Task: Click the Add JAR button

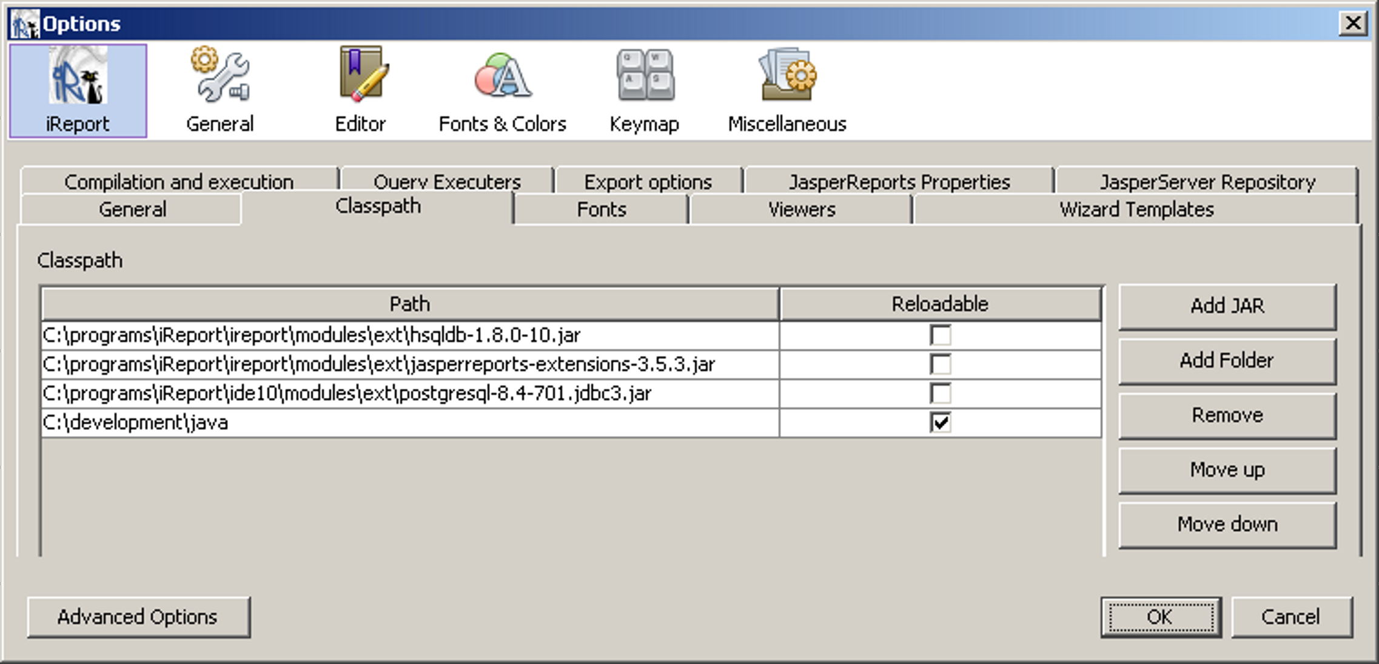Action: click(1227, 306)
